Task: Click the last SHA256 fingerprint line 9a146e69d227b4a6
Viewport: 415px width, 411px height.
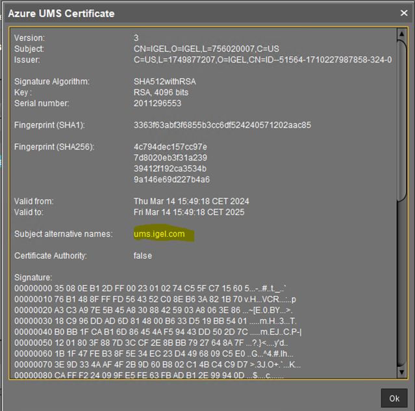Action: [x=171, y=179]
